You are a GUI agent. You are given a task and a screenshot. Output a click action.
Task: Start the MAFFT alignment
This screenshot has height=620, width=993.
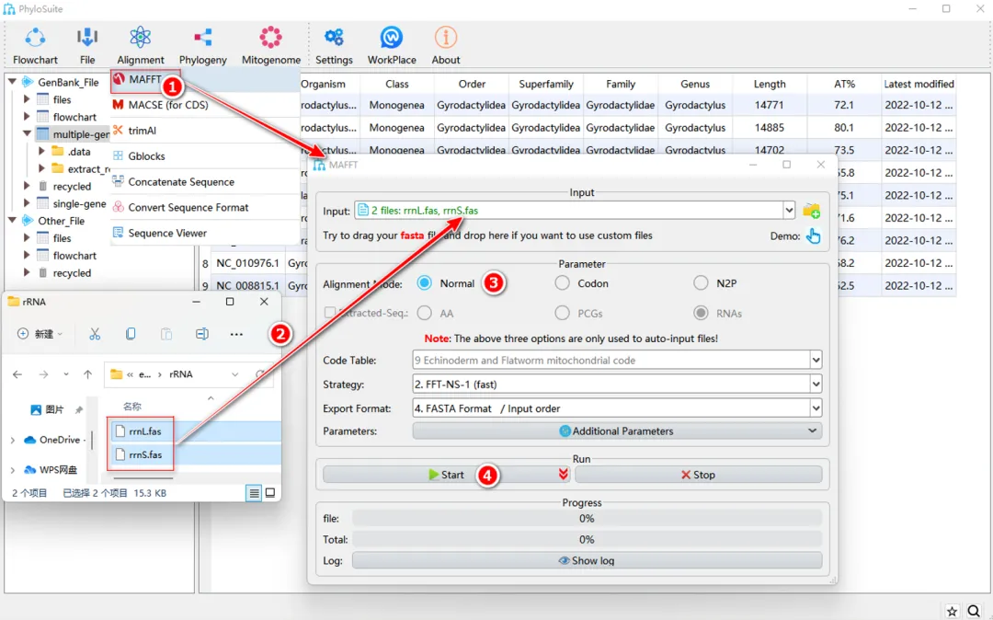[446, 475]
